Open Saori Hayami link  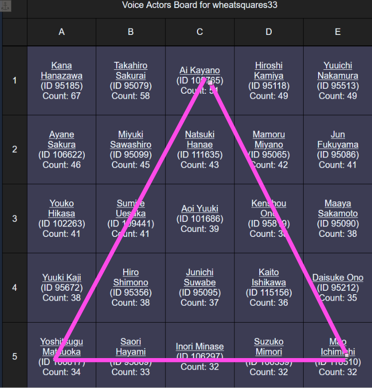coord(131,347)
